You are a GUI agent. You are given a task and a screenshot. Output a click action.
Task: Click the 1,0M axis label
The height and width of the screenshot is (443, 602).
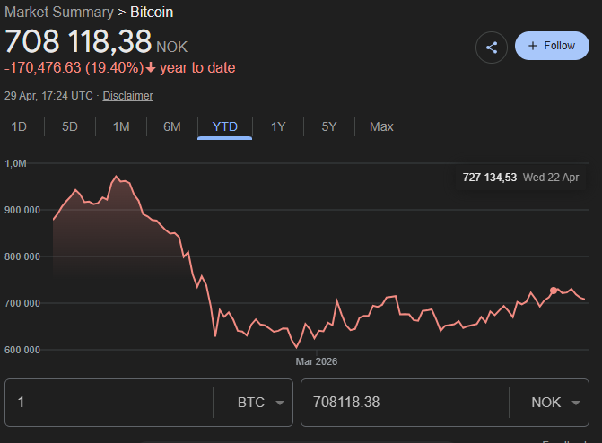(15, 163)
